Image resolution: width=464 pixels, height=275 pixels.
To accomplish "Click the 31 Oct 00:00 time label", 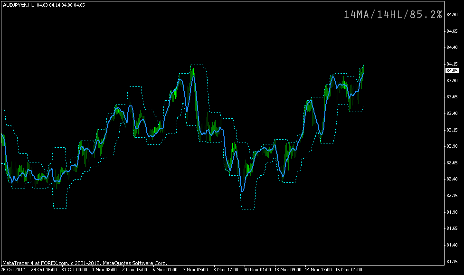I will click(74, 270).
